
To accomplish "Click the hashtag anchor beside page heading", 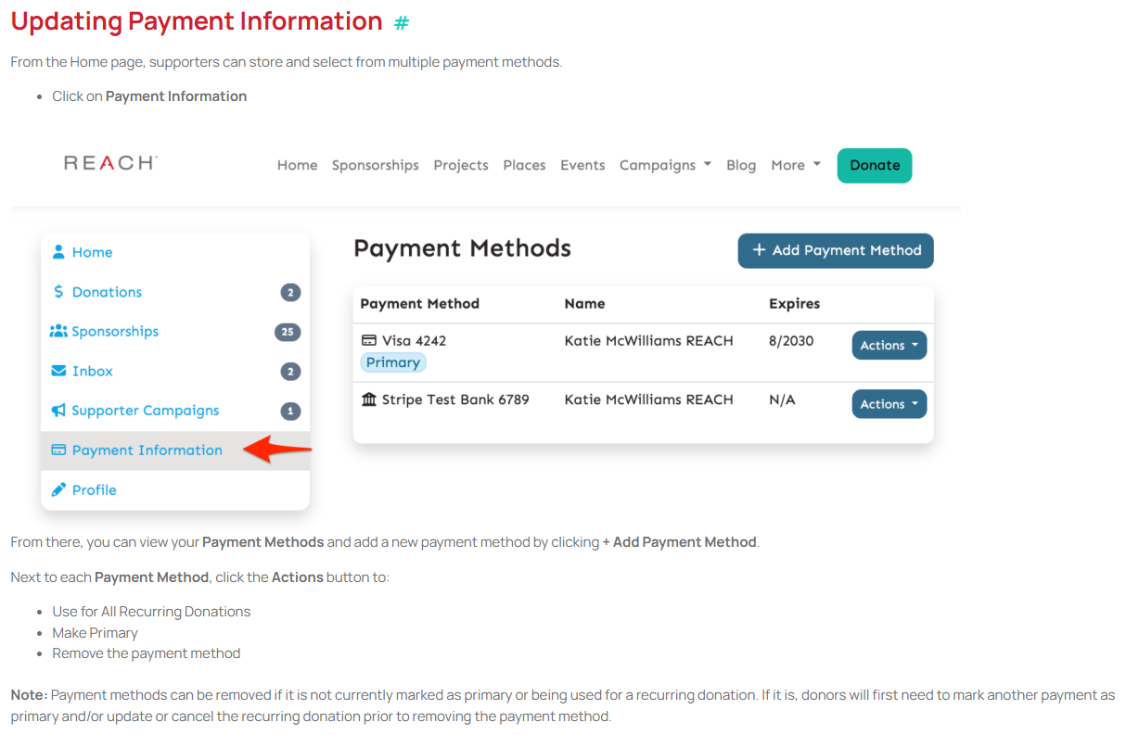I will pos(401,23).
